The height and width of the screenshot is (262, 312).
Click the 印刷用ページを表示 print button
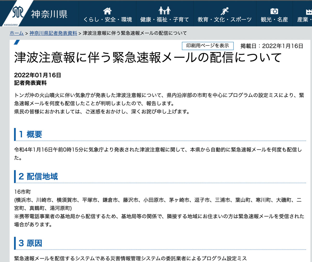coord(208,46)
